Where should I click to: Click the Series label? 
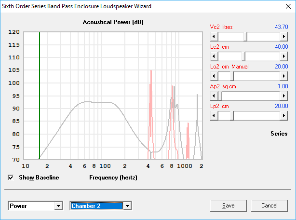pyautogui.click(x=279, y=134)
